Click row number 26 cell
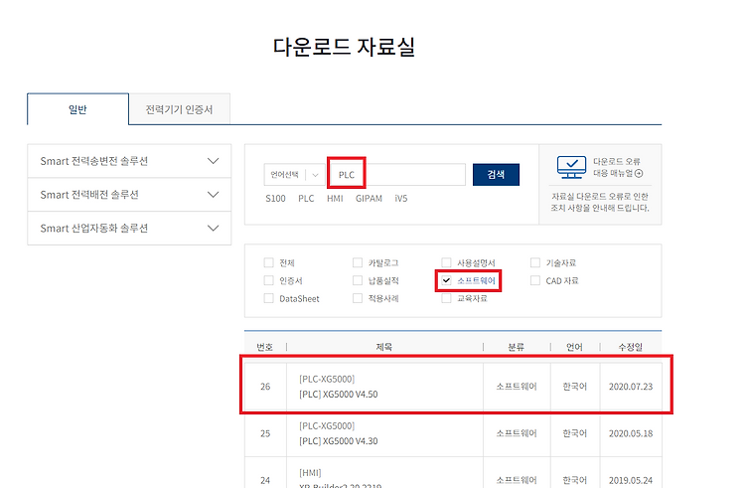This screenshot has width=745, height=488. (x=265, y=387)
